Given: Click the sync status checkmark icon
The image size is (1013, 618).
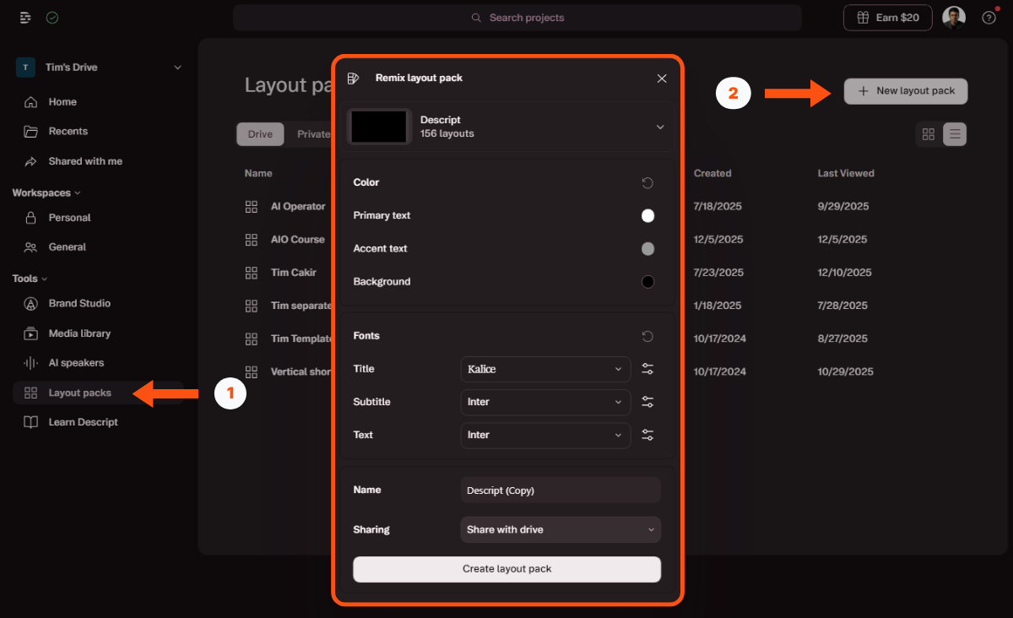Looking at the screenshot, I should point(52,18).
